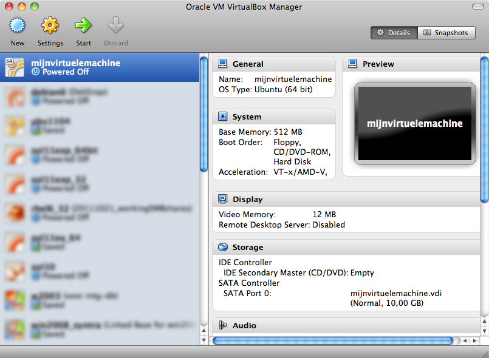Click the '512 MB' base memory value
Screen dimensions: 489x358
point(288,132)
